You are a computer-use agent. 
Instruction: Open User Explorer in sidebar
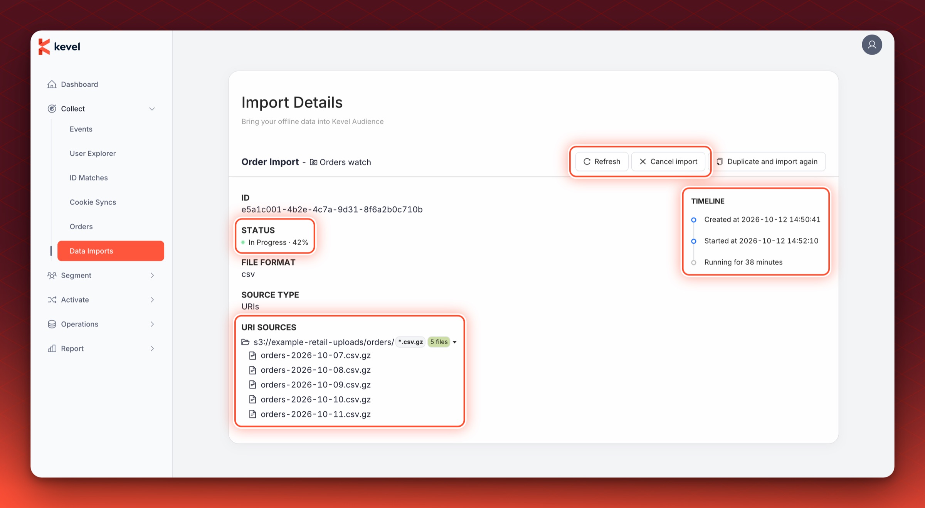(x=92, y=153)
